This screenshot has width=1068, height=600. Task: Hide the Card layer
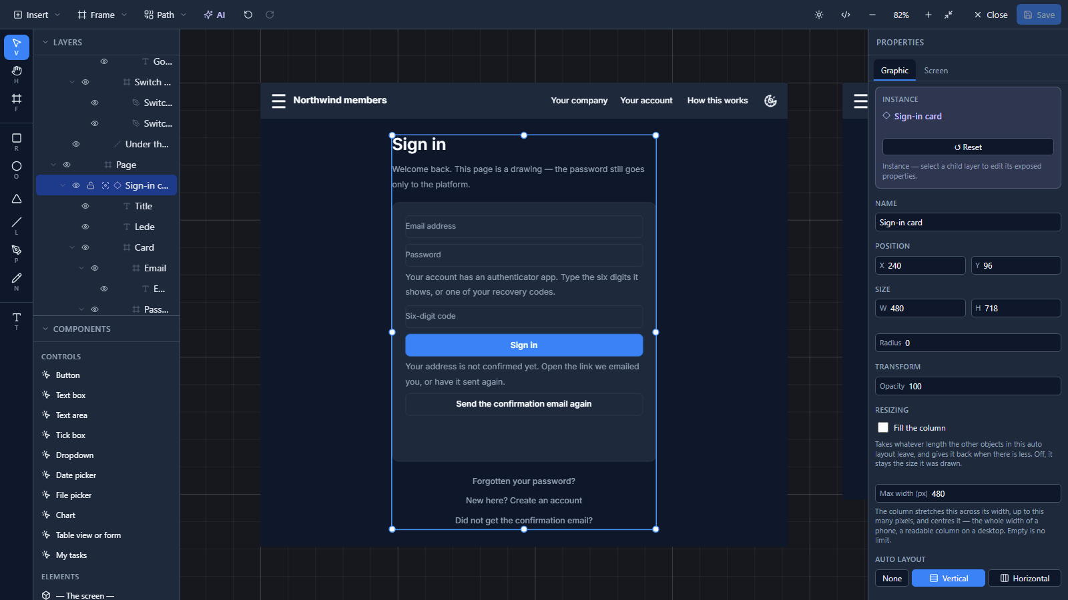click(x=85, y=247)
